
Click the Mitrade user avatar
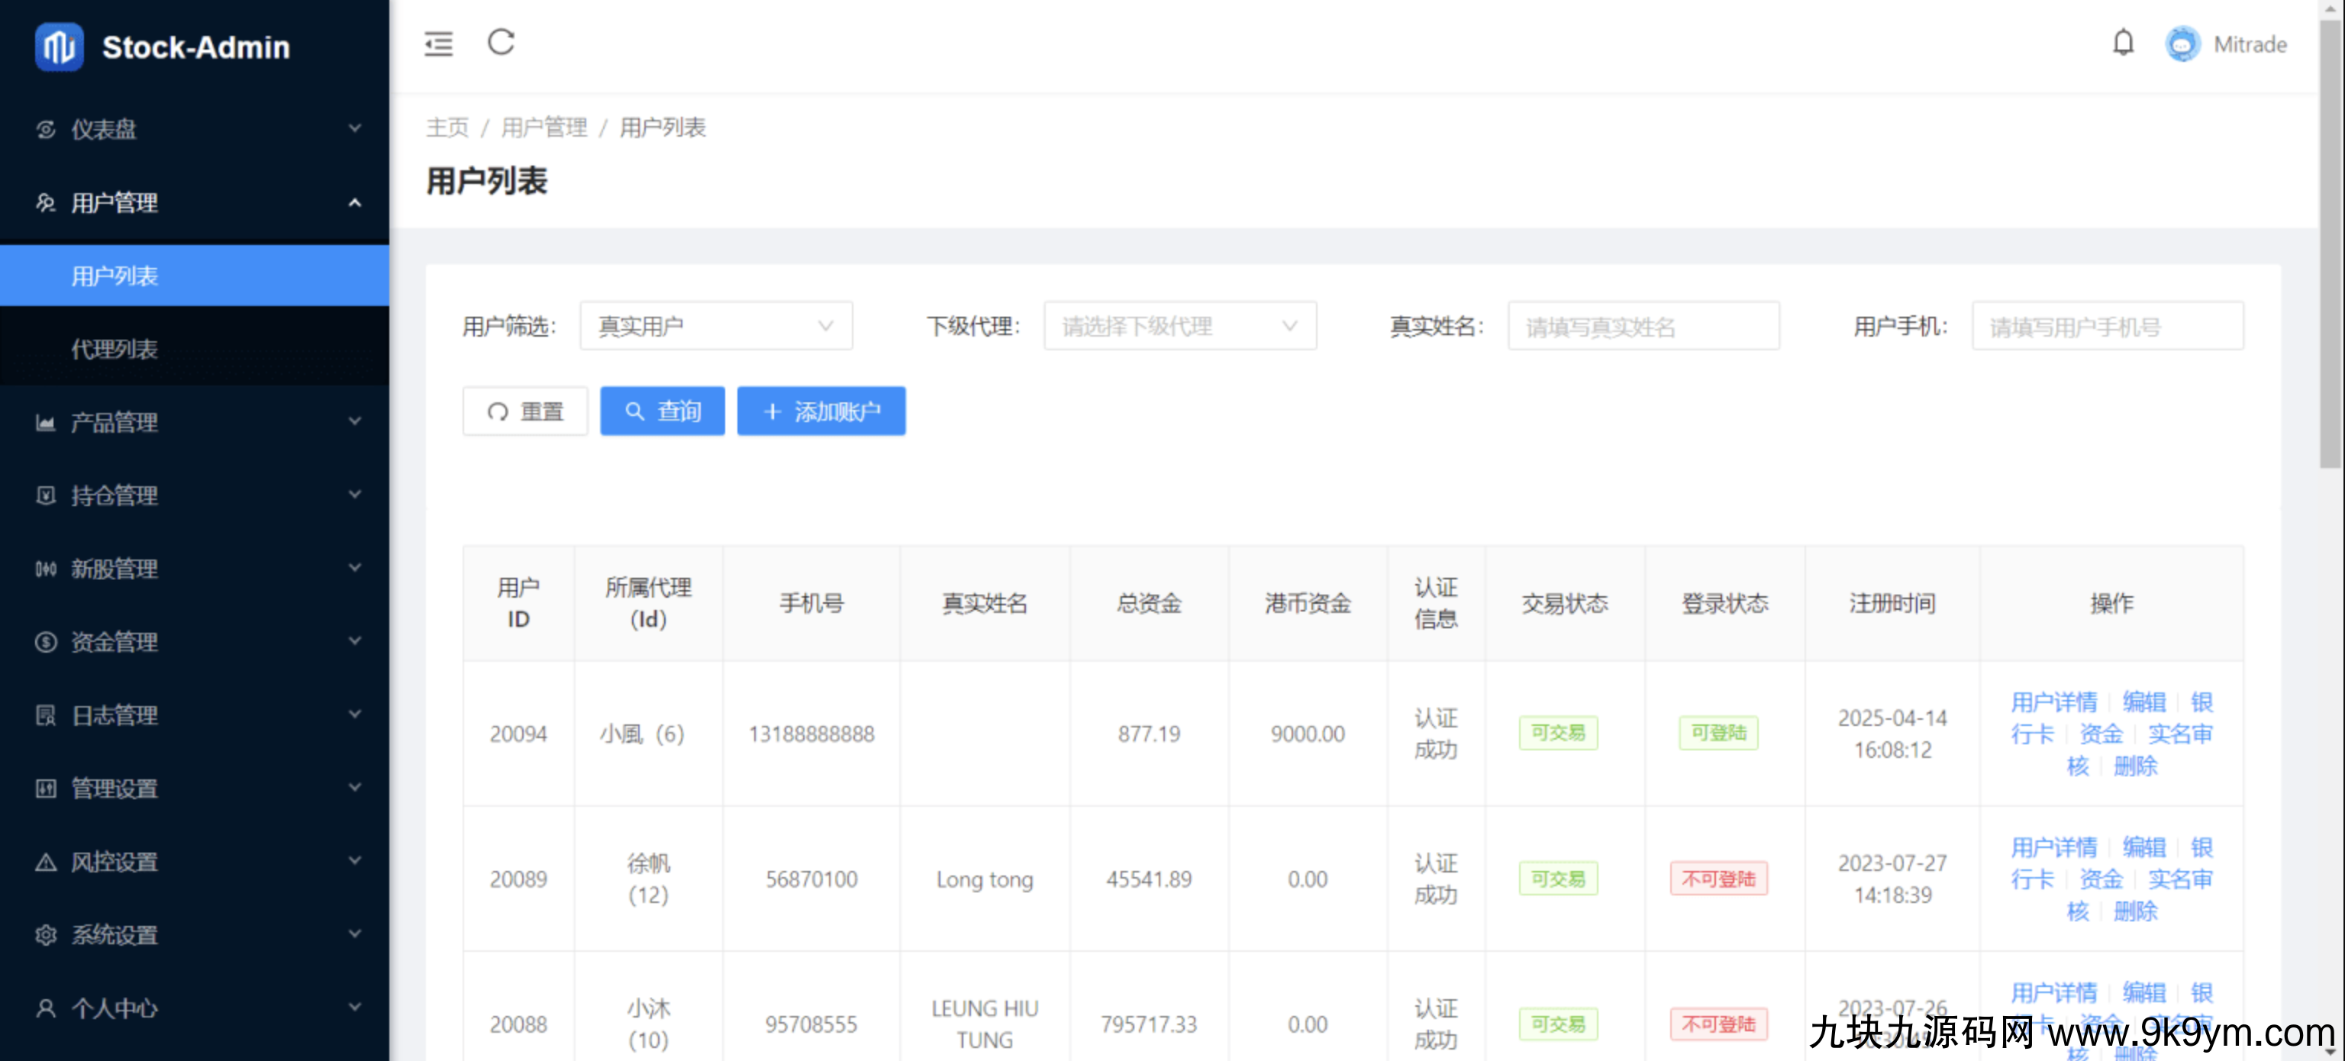coord(2182,44)
